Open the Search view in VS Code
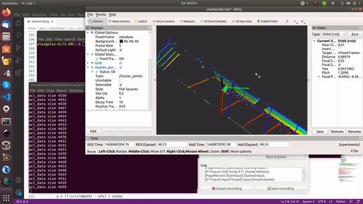This screenshot has height=204, width=363. (x=18, y=35)
